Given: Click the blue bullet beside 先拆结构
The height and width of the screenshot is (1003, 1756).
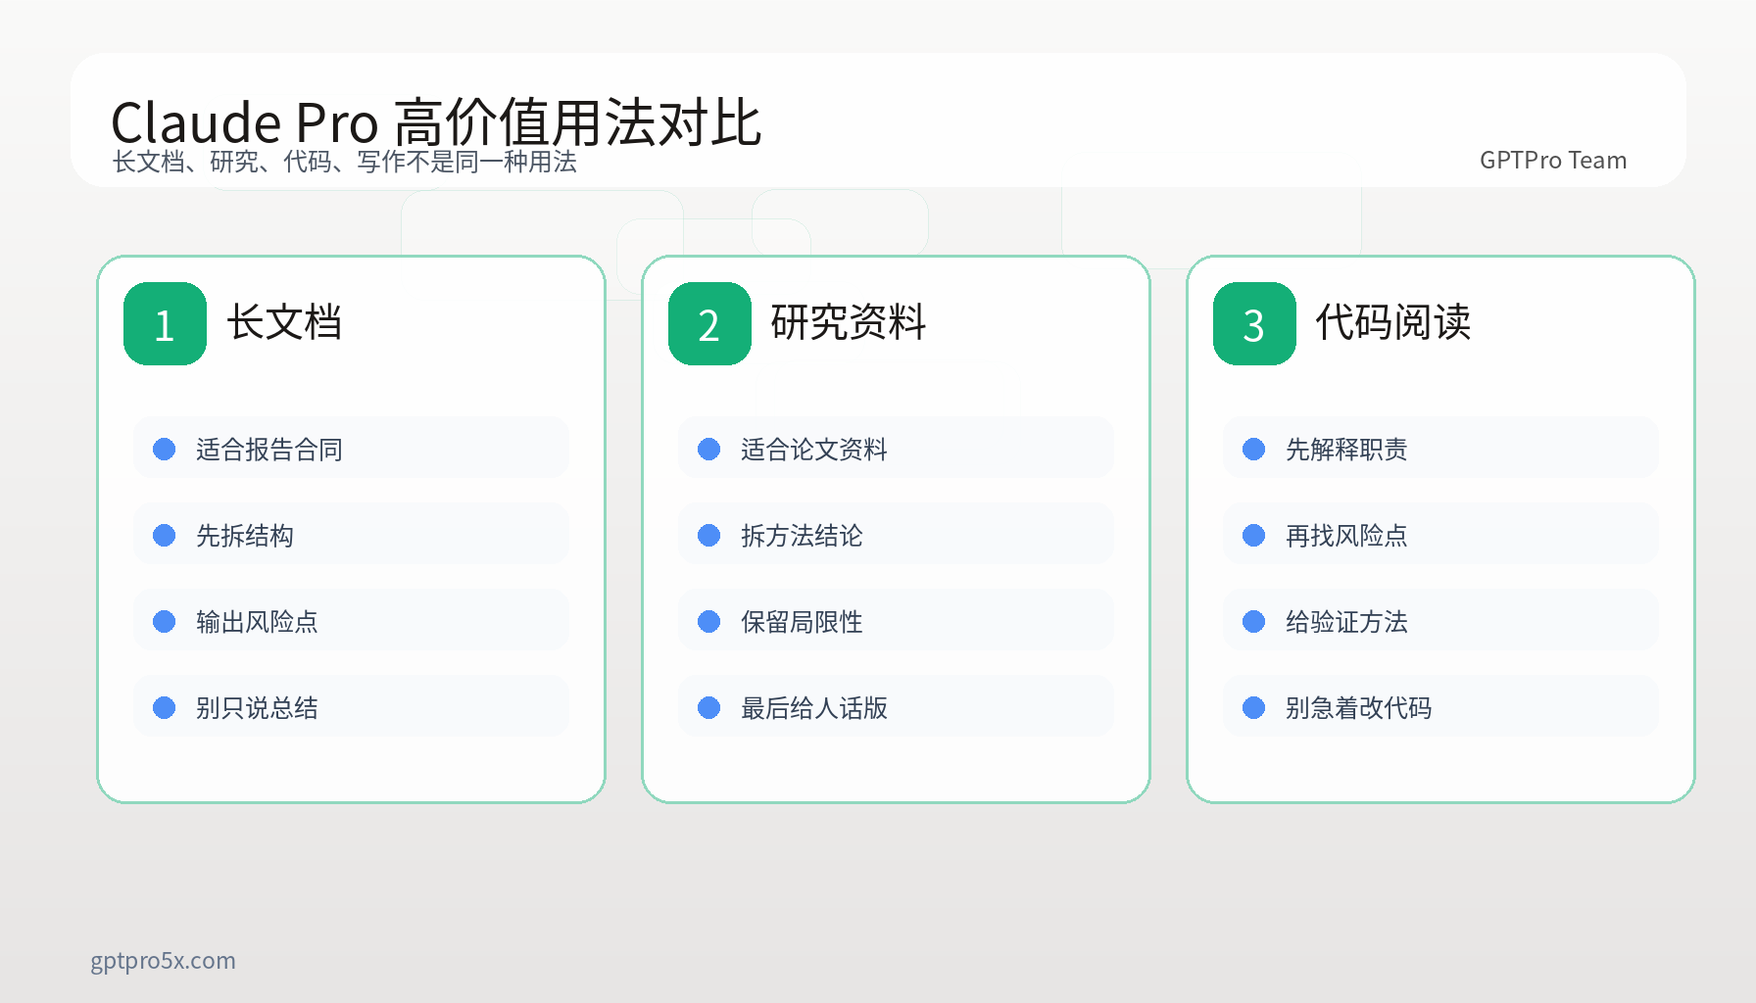Looking at the screenshot, I should (x=165, y=536).
